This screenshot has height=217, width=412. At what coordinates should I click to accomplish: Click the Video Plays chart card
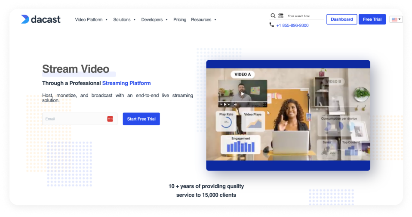tap(253, 121)
